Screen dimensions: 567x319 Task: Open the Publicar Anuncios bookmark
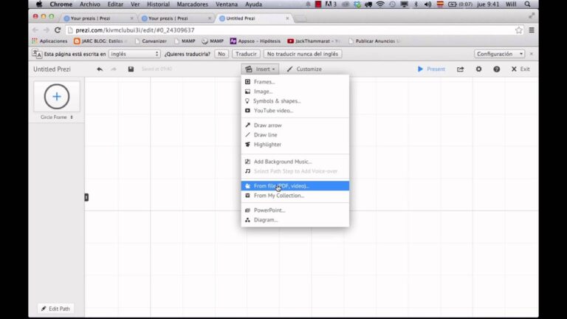(x=374, y=41)
